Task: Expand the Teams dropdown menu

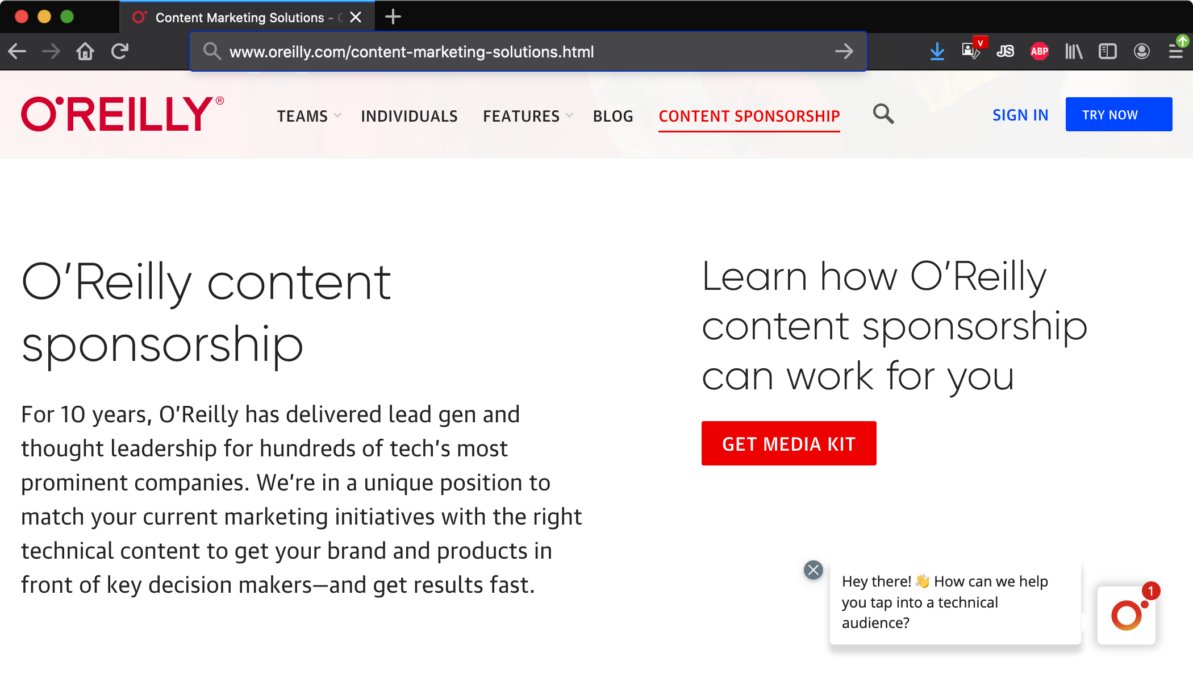Action: [308, 116]
